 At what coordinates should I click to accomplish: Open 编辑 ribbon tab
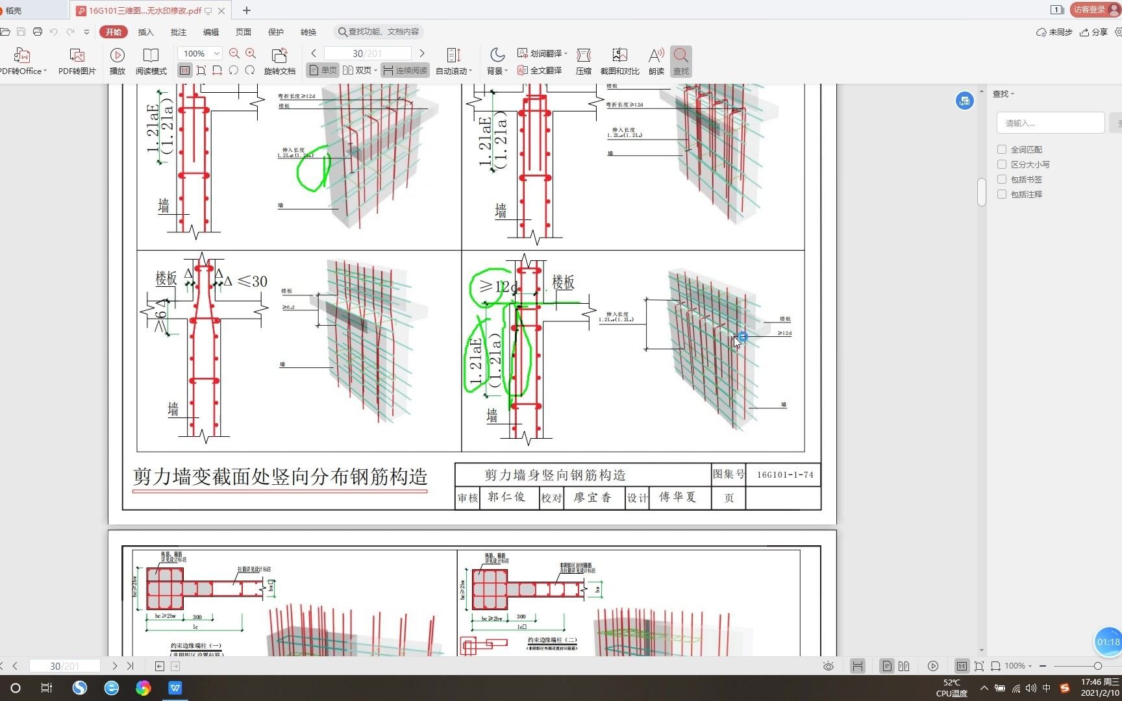tap(211, 32)
